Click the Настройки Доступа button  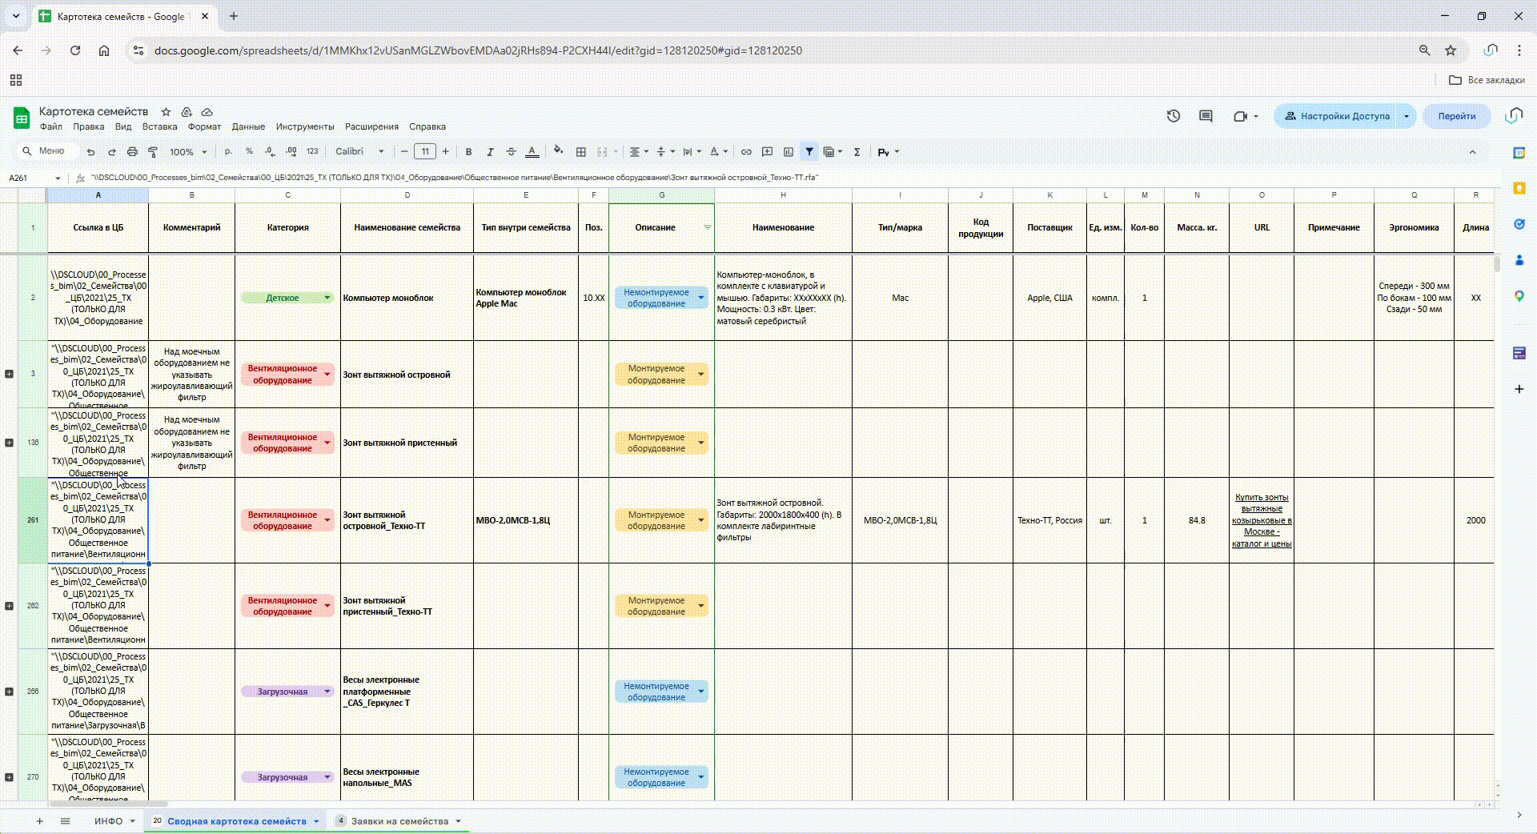[1336, 116]
